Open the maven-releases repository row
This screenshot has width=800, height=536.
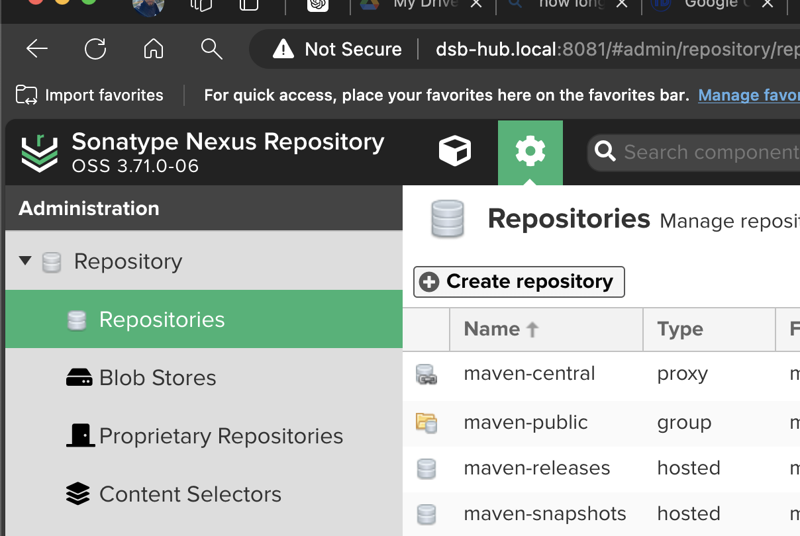click(x=601, y=469)
